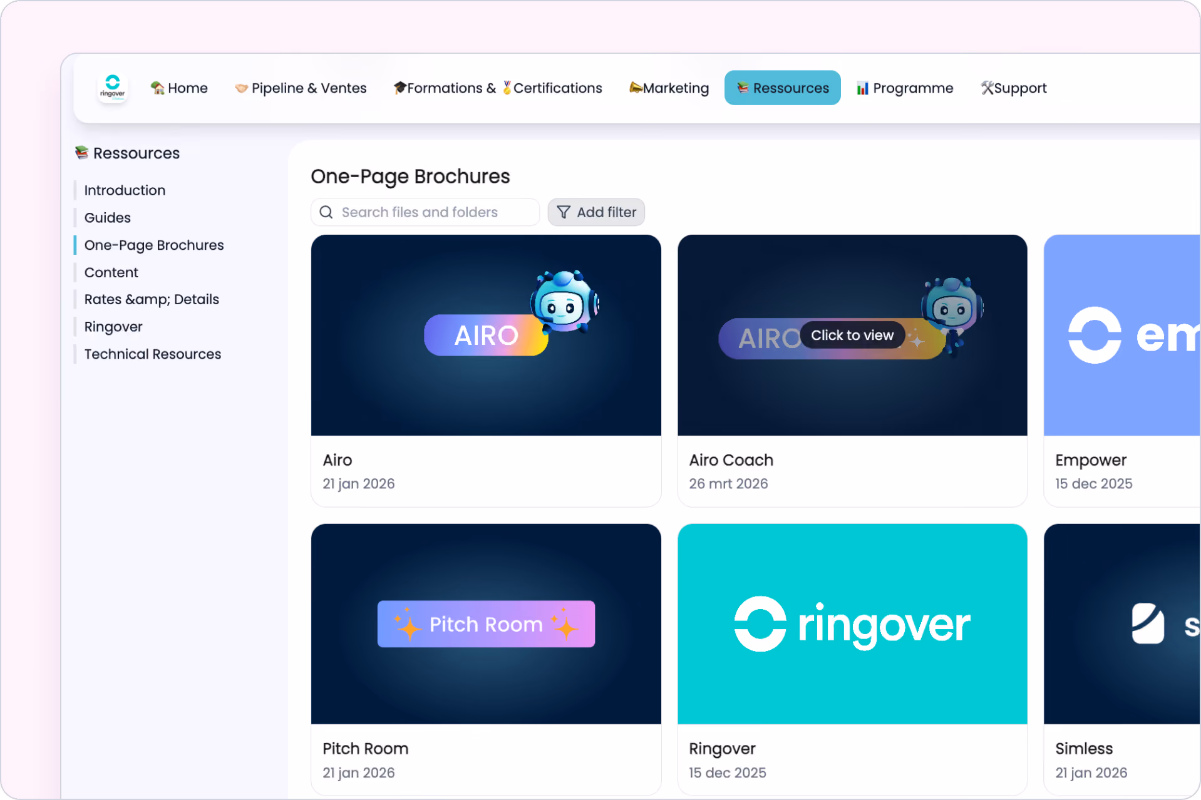The image size is (1201, 800).
Task: Go to the Support tab
Action: [1014, 88]
